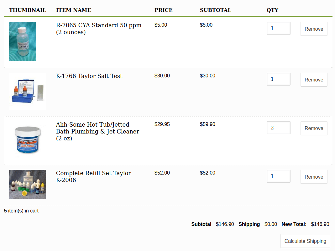Screen dimensions: 335x251
Task: Click the ITEM NAME column header
Action: (74, 10)
